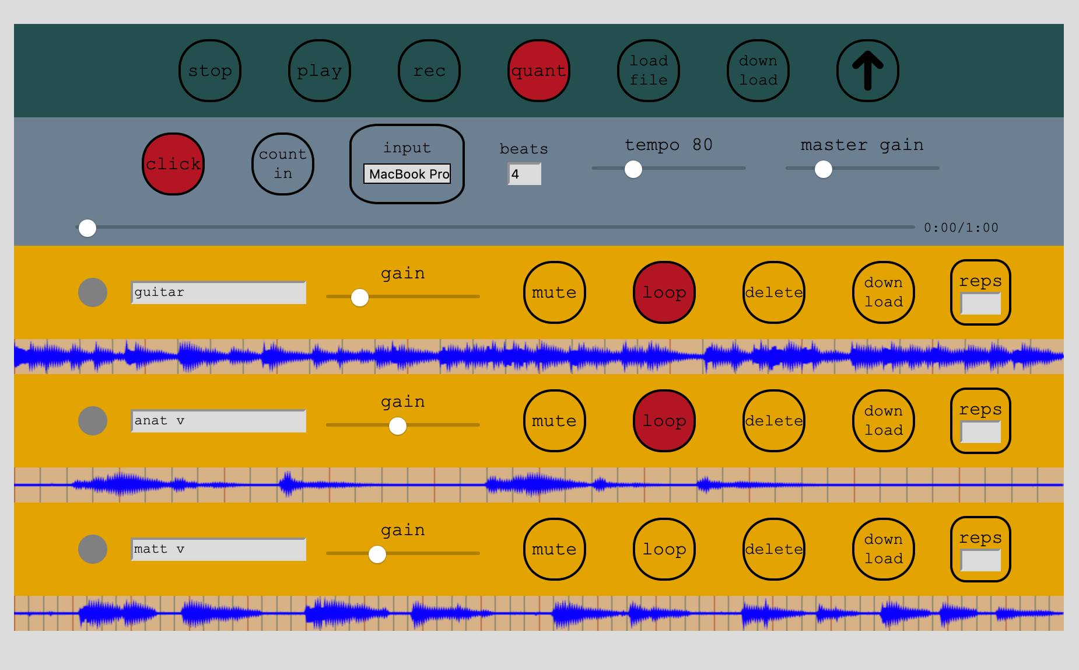Turn off loop on the guitar track
The image size is (1079, 670).
click(x=663, y=292)
